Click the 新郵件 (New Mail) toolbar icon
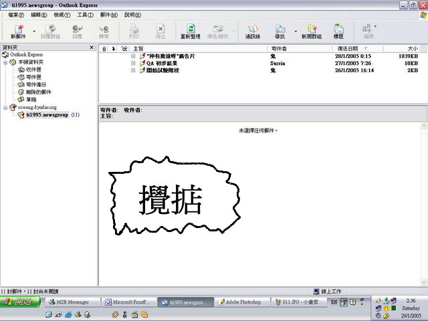 click(x=18, y=31)
